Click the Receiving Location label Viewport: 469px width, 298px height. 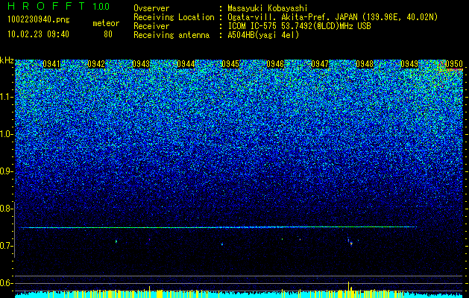coord(174,17)
